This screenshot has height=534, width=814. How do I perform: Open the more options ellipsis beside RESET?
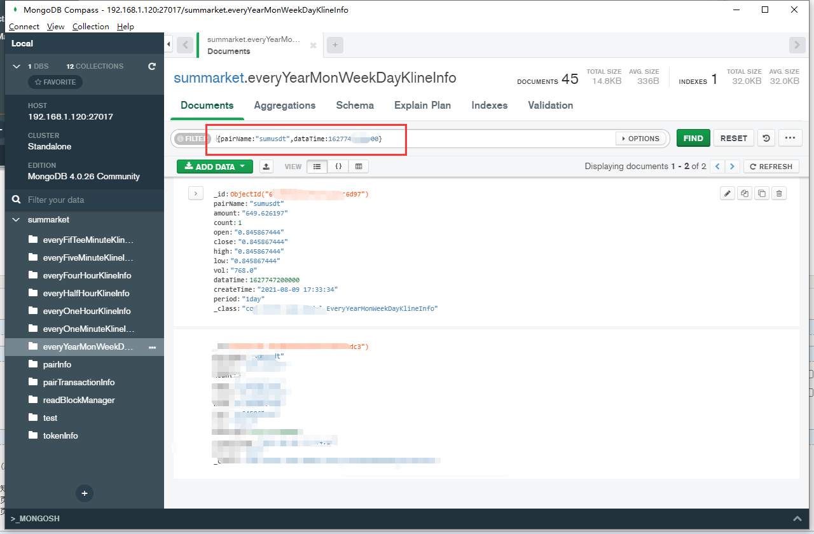[x=790, y=138]
